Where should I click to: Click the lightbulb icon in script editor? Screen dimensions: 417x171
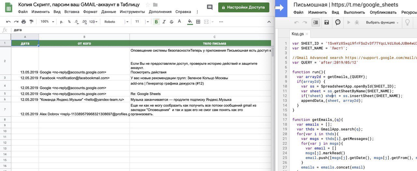407,22
